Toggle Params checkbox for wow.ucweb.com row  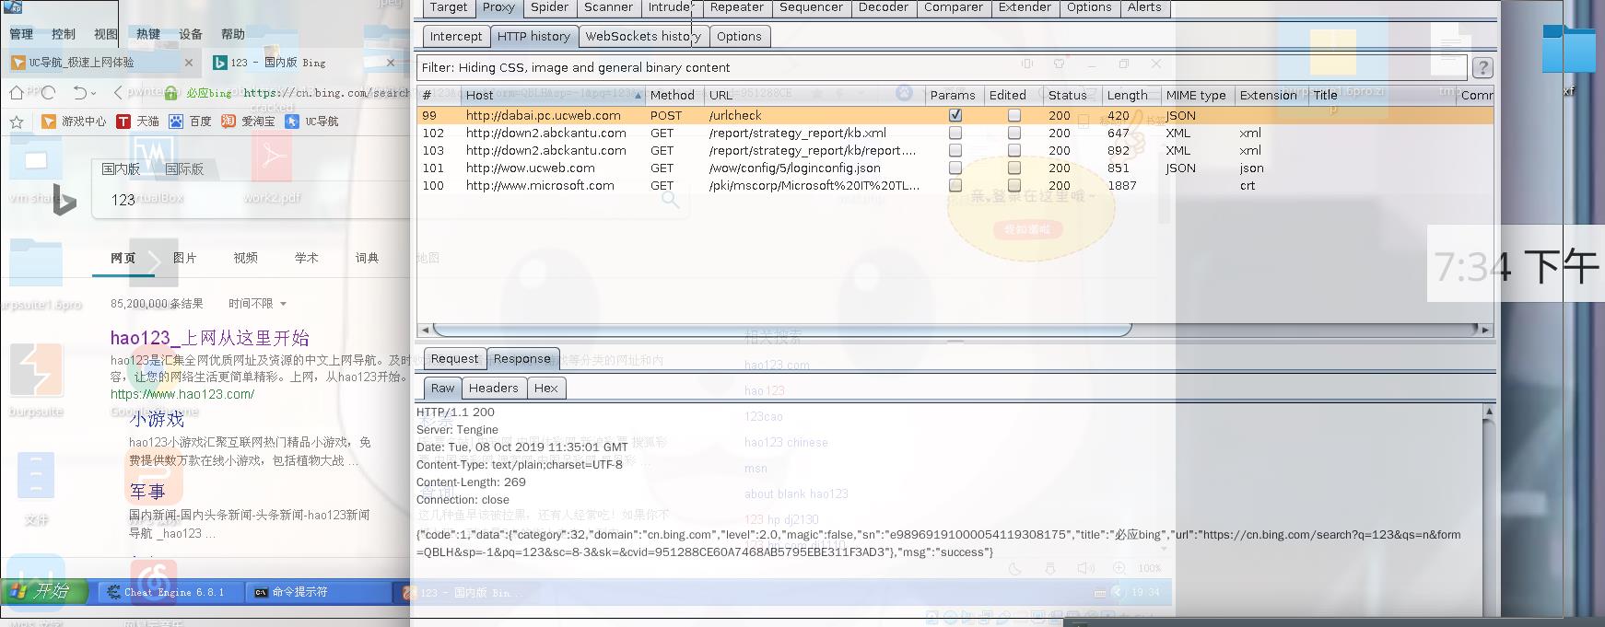(955, 168)
